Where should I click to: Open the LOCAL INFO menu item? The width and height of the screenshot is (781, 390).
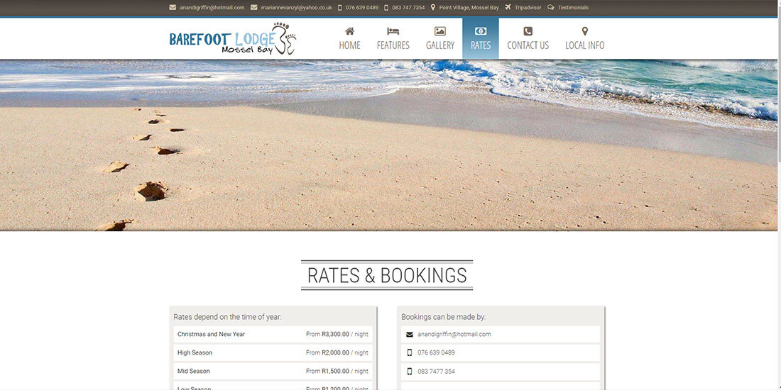tap(585, 45)
